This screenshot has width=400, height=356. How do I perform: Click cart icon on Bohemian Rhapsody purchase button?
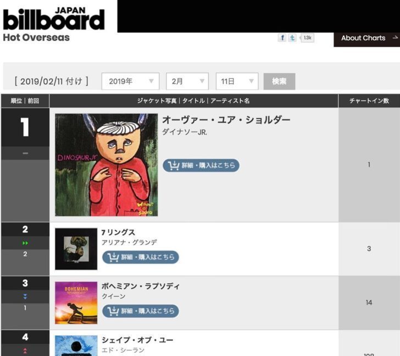point(113,311)
